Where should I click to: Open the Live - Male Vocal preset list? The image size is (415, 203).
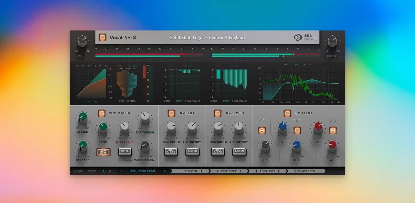142,171
